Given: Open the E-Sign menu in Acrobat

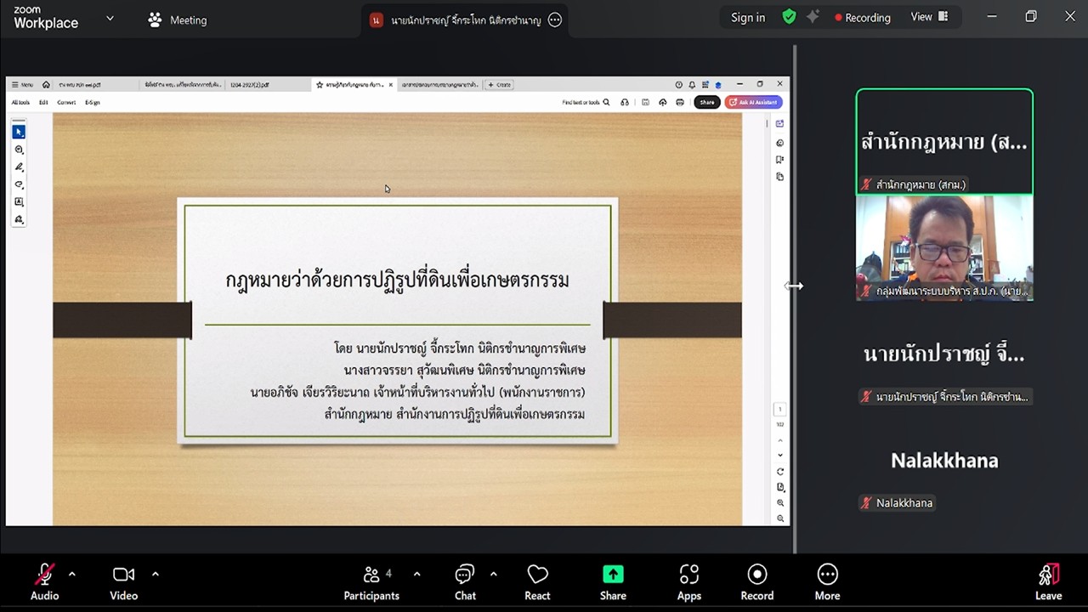Looking at the screenshot, I should click(x=93, y=101).
